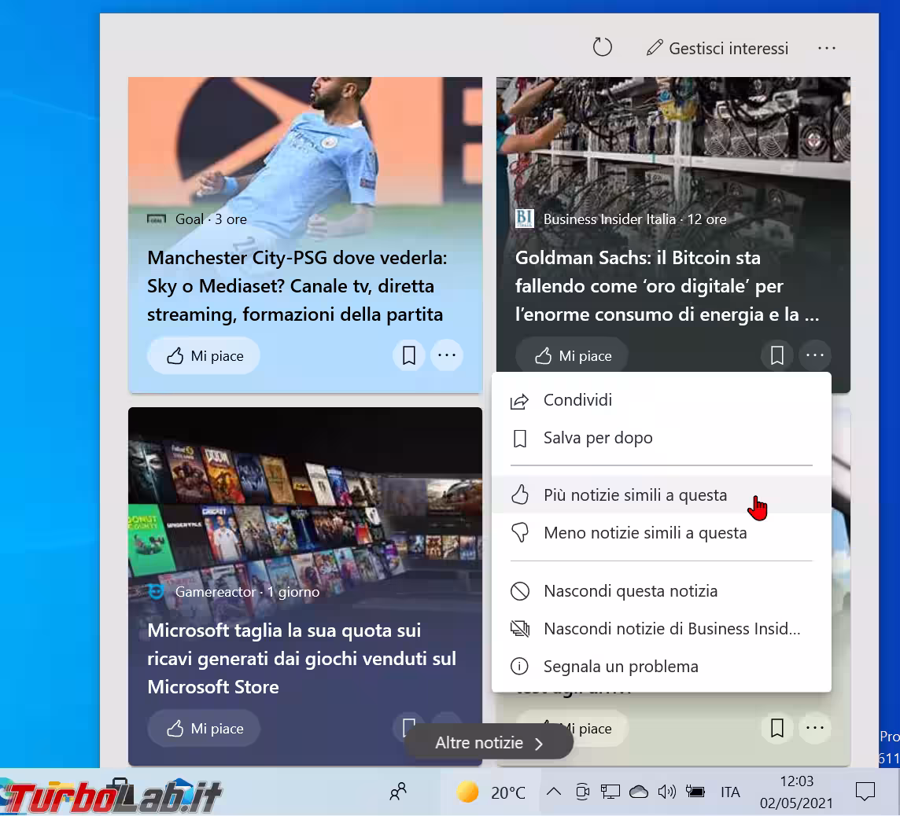Like the Goldman Sachs Bitcoin article
900x816 pixels.
(572, 356)
